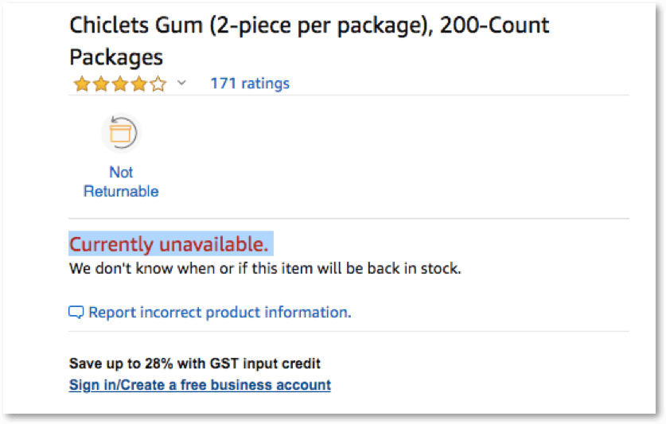Click the empty fifth rating star

(158, 84)
